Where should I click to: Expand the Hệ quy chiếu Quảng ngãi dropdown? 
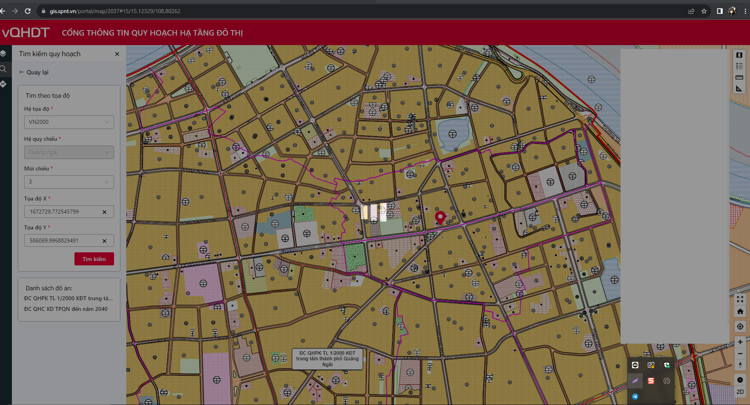tap(69, 152)
